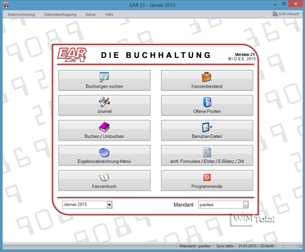The image size is (305, 252).
Task: Click the briefcase icon for Kassenbestand
Action: 206,77
